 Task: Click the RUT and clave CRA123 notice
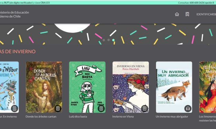click(25, 3)
